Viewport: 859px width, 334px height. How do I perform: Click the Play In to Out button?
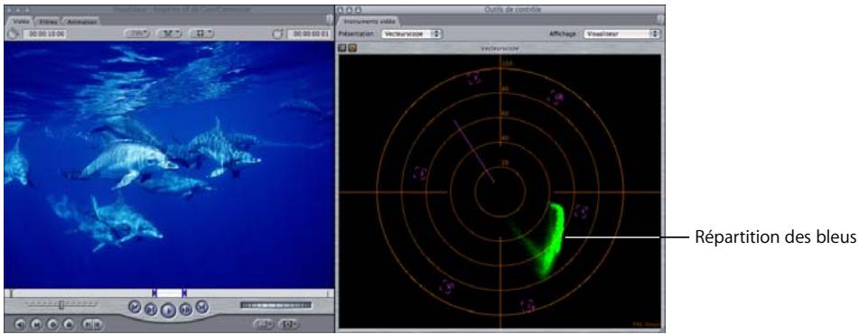tap(151, 310)
